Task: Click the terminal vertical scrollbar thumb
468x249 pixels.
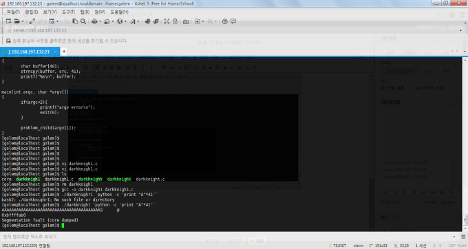Action: tap(465, 220)
